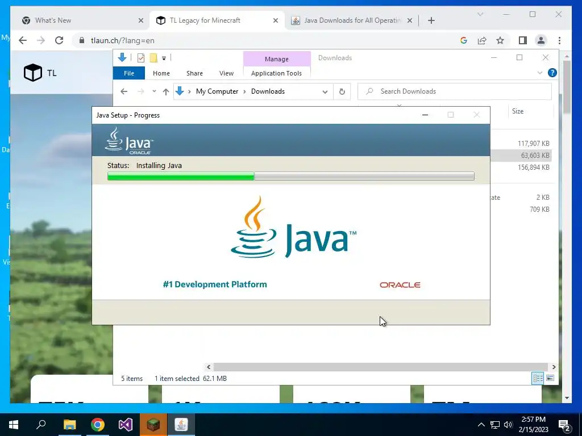This screenshot has height=436, width=582.
Task: Click My Computer in breadcrumb path
Action: pos(217,91)
